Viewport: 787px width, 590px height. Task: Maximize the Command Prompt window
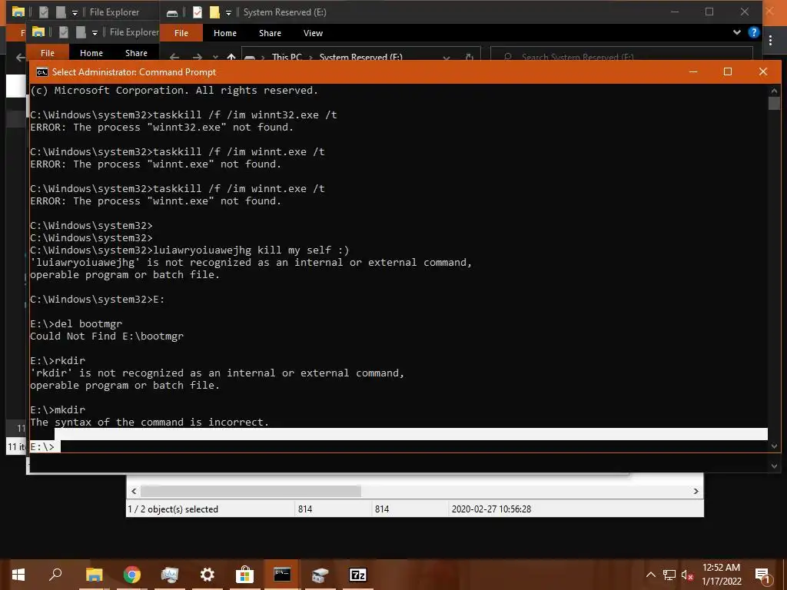tap(728, 71)
